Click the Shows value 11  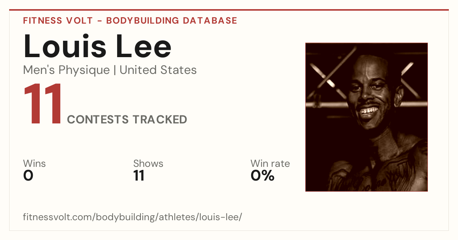pyautogui.click(x=139, y=176)
